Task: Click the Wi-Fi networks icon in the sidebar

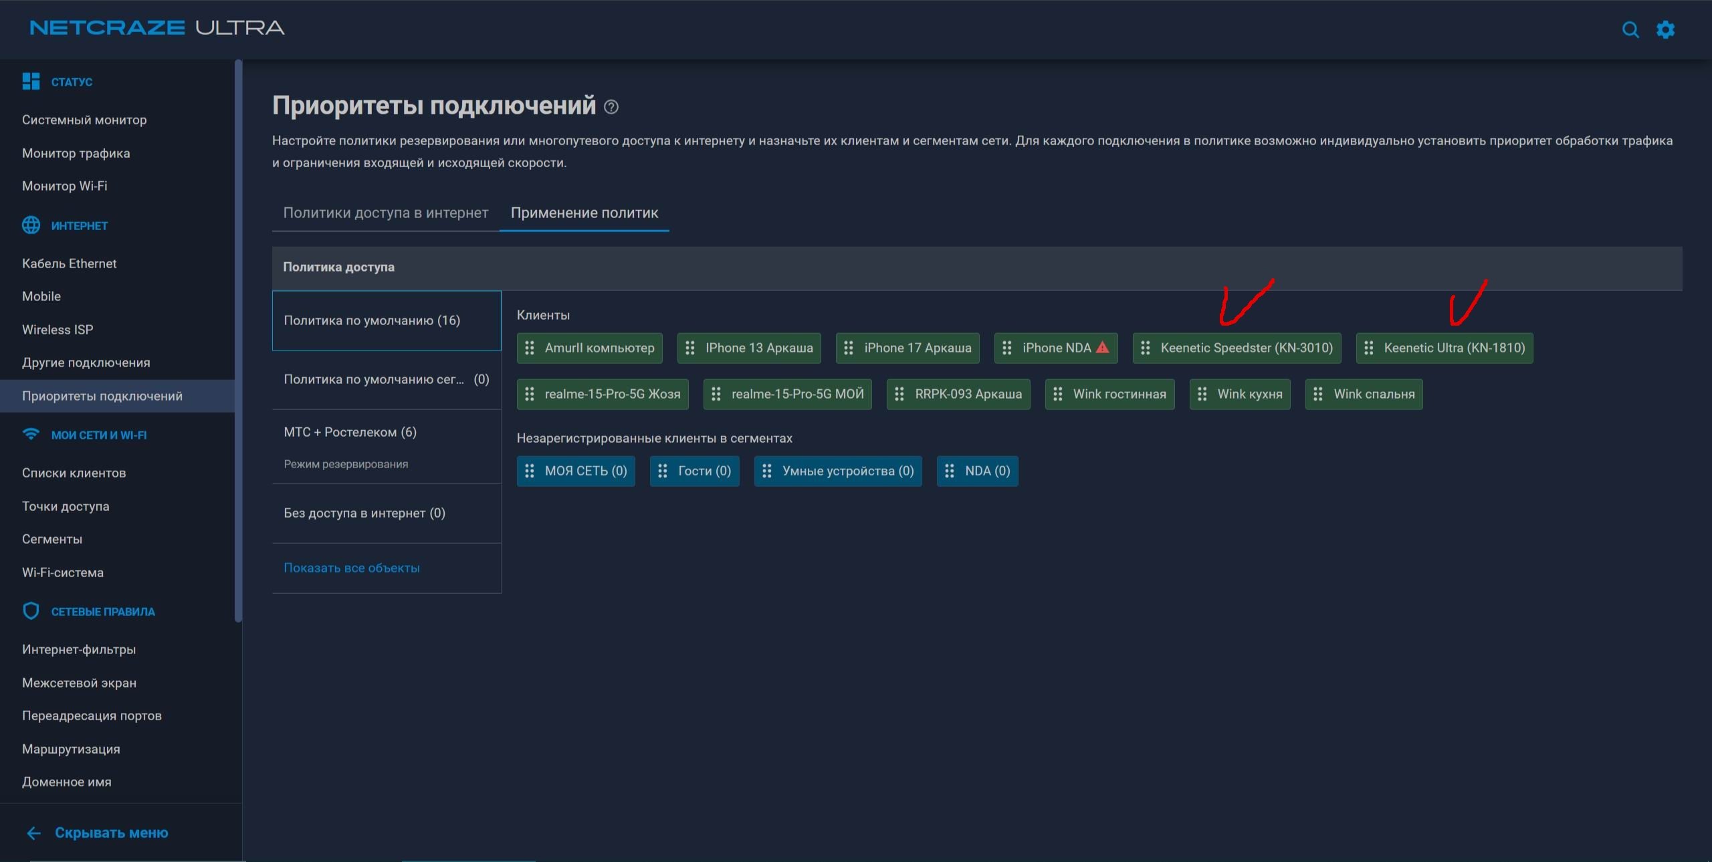Action: click(31, 434)
